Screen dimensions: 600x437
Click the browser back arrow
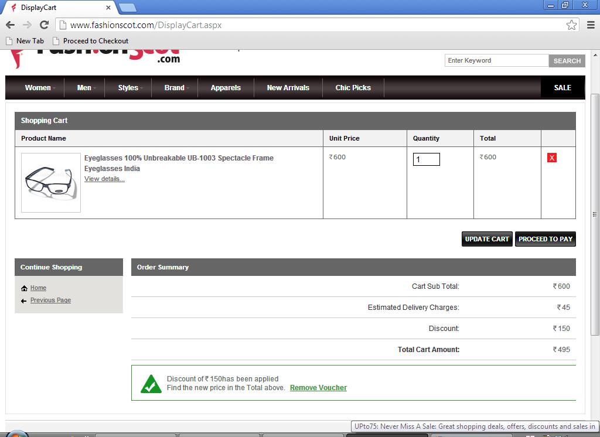(10, 25)
